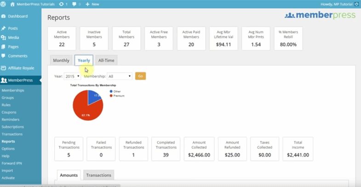Click the Dashboard gauge icon
The height and width of the screenshot is (187, 361).
click(3, 17)
